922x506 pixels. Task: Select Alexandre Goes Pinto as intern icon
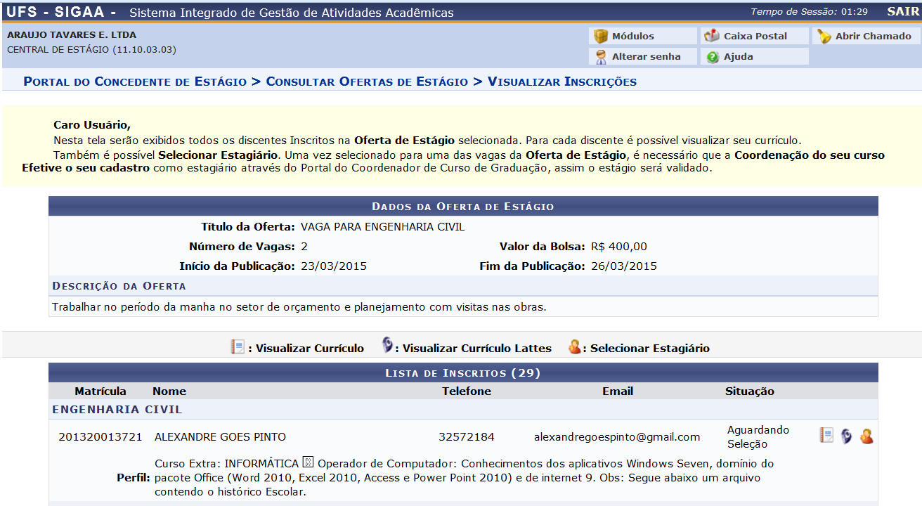pyautogui.click(x=866, y=436)
